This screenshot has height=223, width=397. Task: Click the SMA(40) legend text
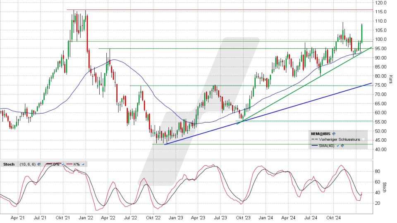pyautogui.click(x=327, y=146)
